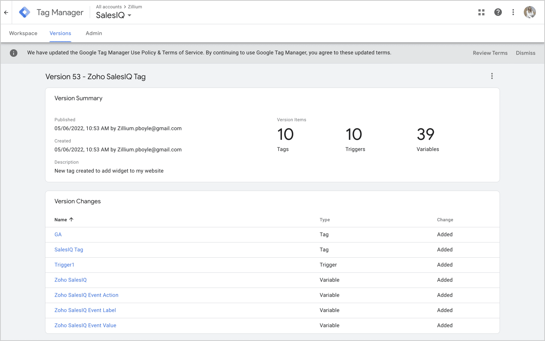
Task: Click 'Trigger' type cell in Trigger1 row
Action: 328,265
